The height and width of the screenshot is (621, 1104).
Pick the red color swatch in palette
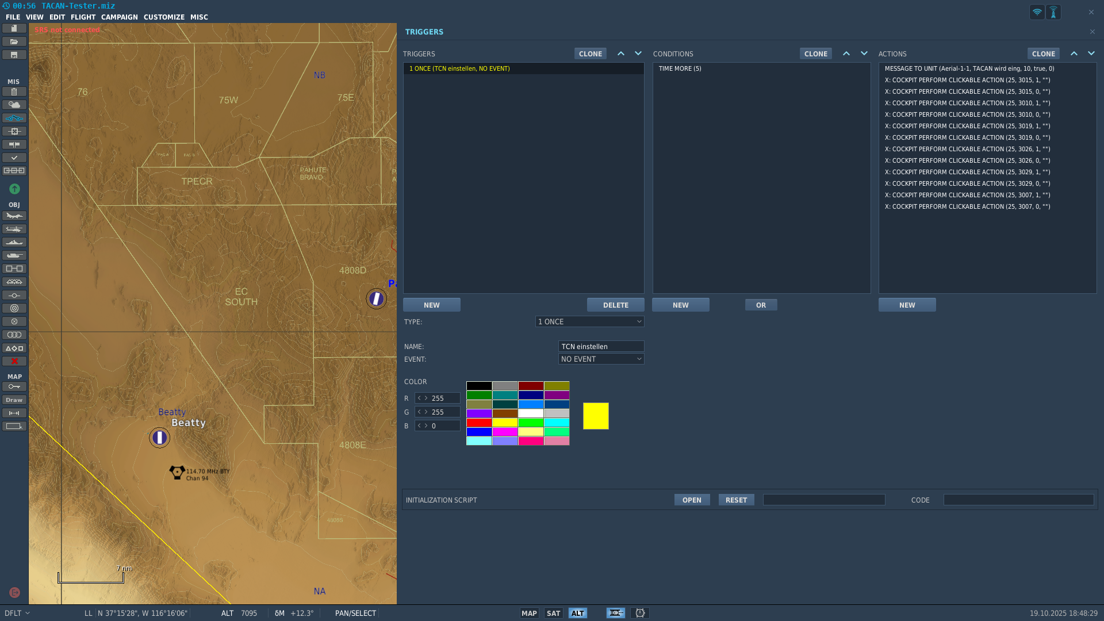pos(479,423)
